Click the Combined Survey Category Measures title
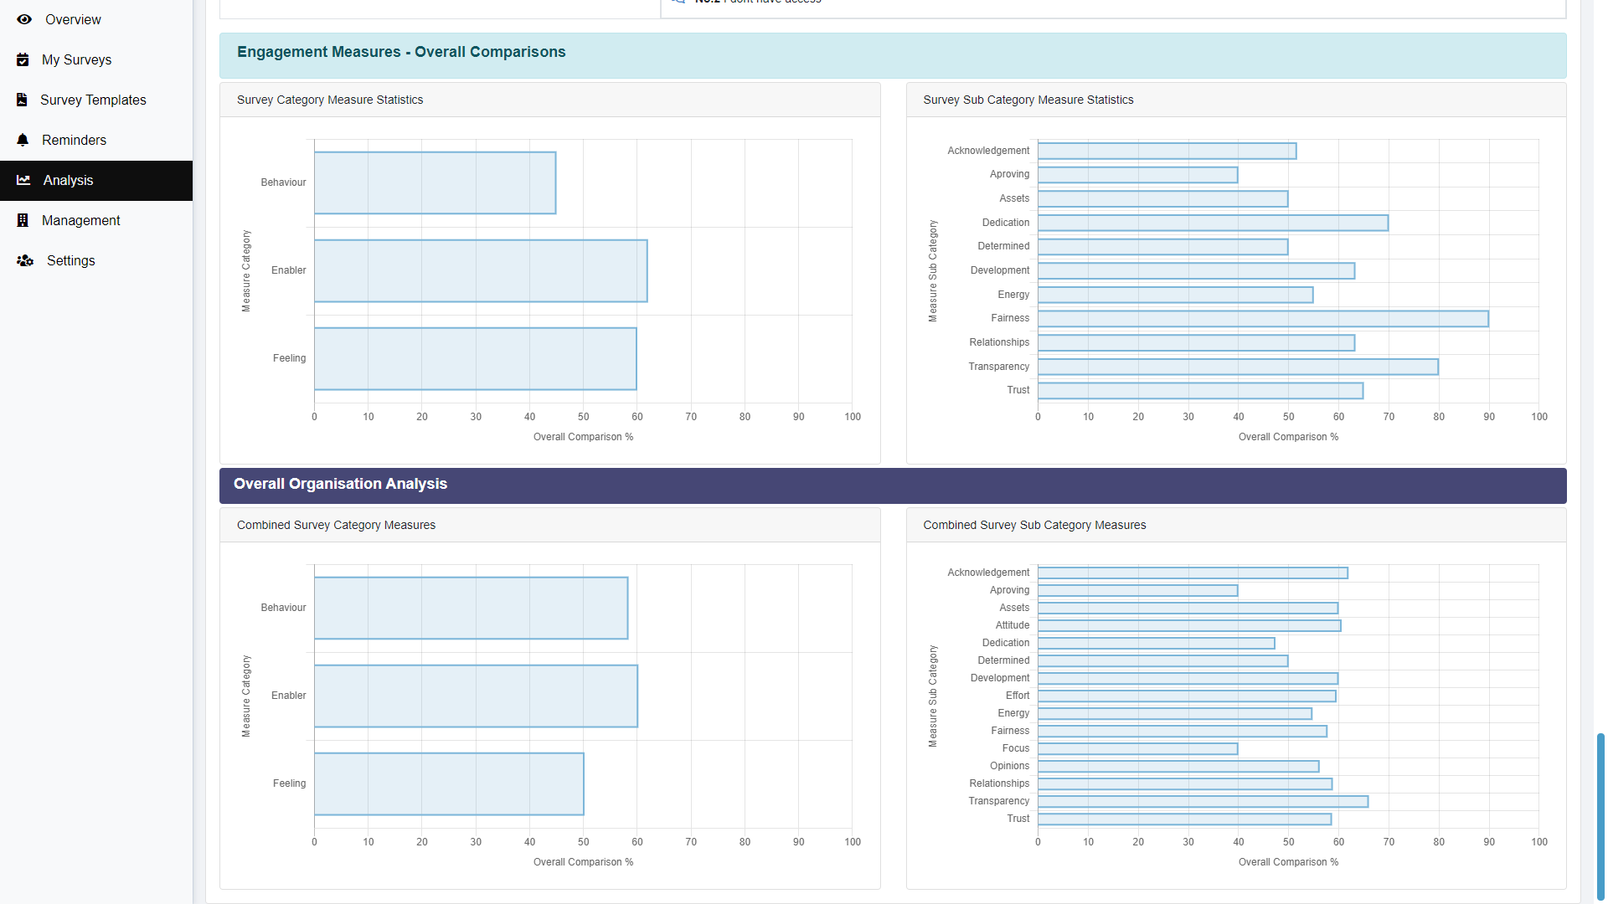Viewport: 1608px width, 904px height. 336,525
